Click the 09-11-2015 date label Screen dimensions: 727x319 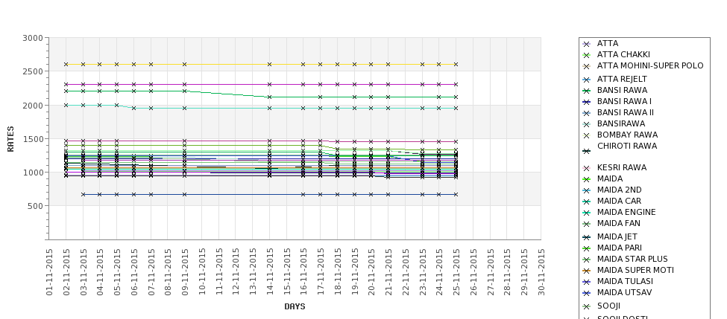coord(184,272)
